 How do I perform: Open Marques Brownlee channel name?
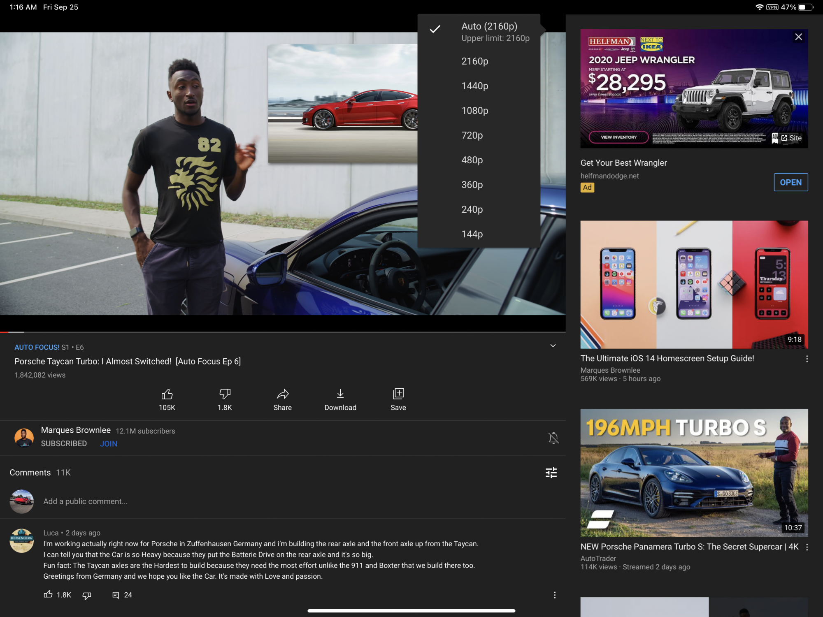point(76,430)
